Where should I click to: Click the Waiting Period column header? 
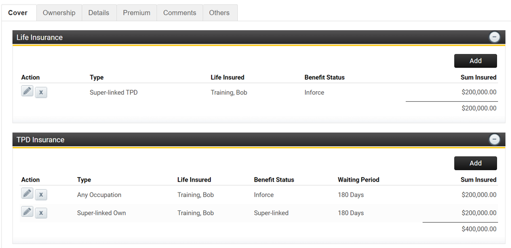tap(358, 180)
